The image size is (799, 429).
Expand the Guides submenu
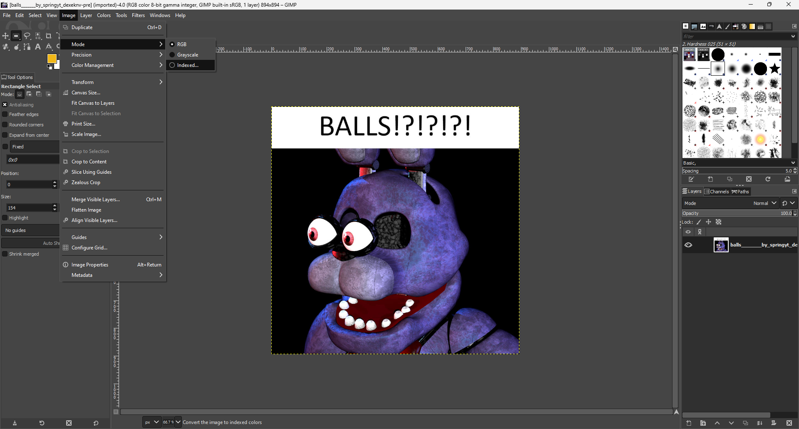(x=113, y=237)
